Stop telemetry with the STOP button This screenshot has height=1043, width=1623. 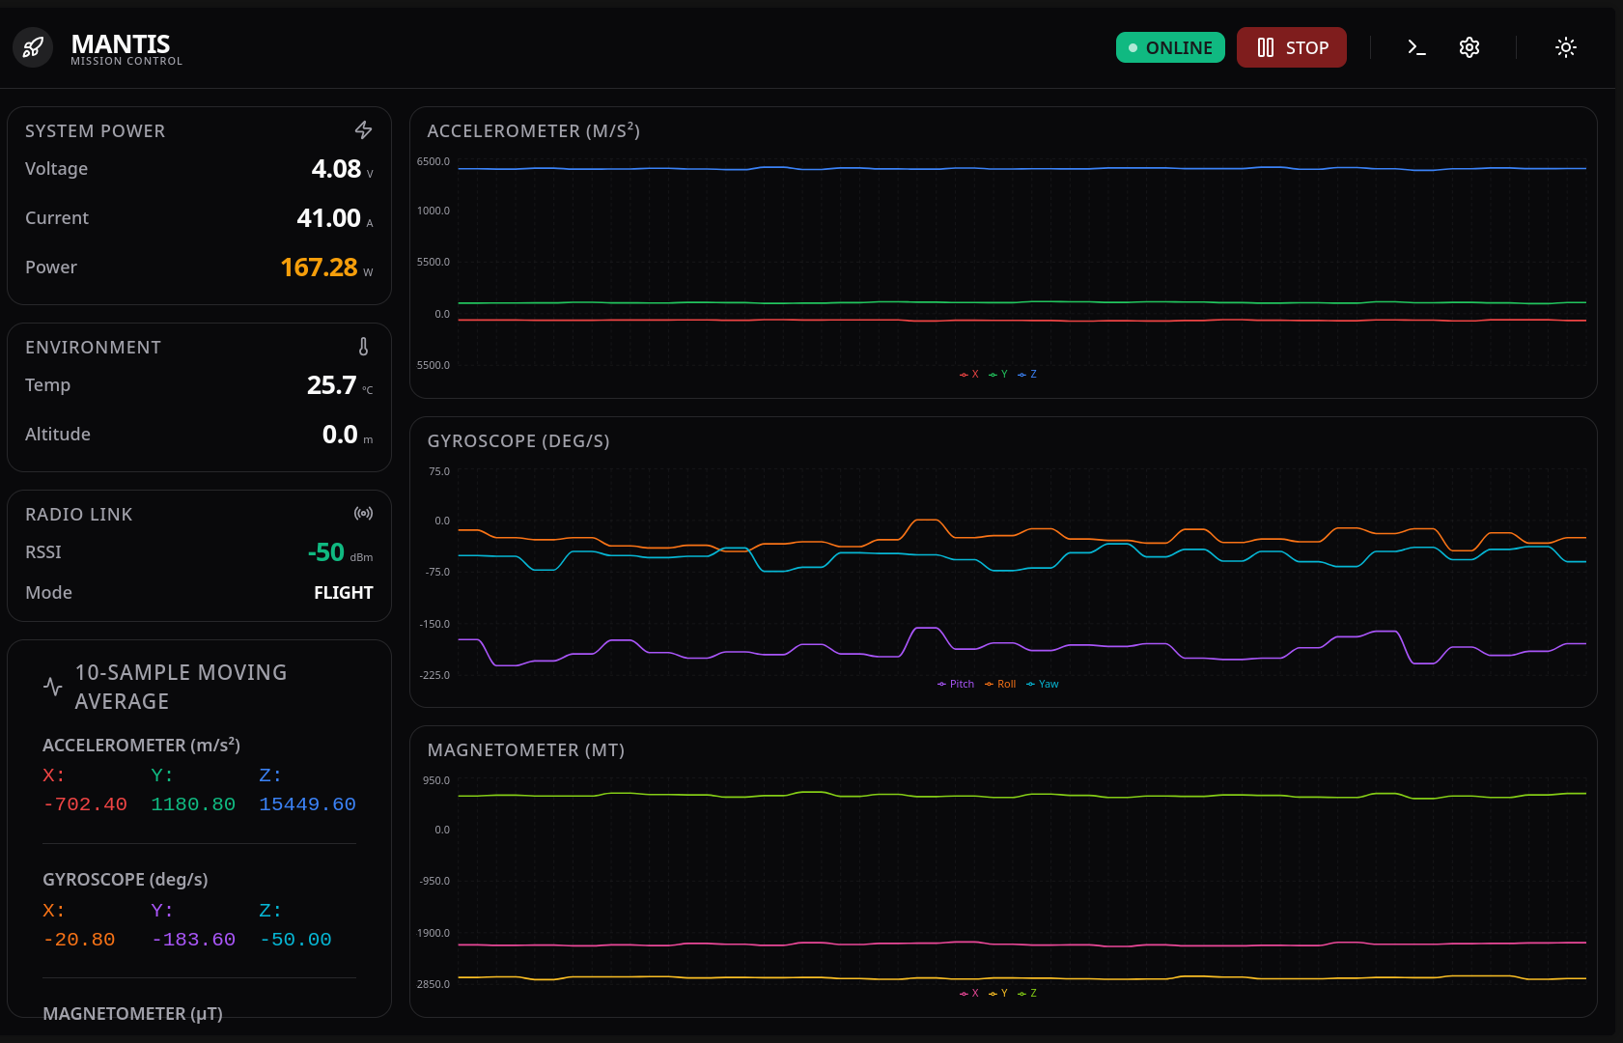[x=1292, y=47]
